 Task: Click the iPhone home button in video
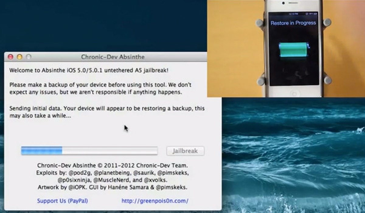[294, 93]
